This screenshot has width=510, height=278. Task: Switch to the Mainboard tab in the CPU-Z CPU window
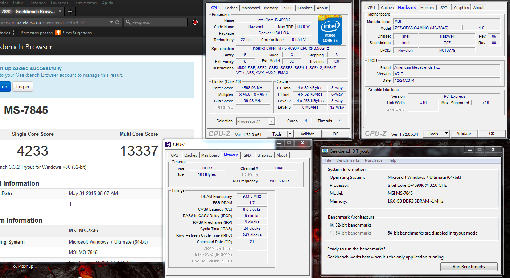click(x=251, y=8)
